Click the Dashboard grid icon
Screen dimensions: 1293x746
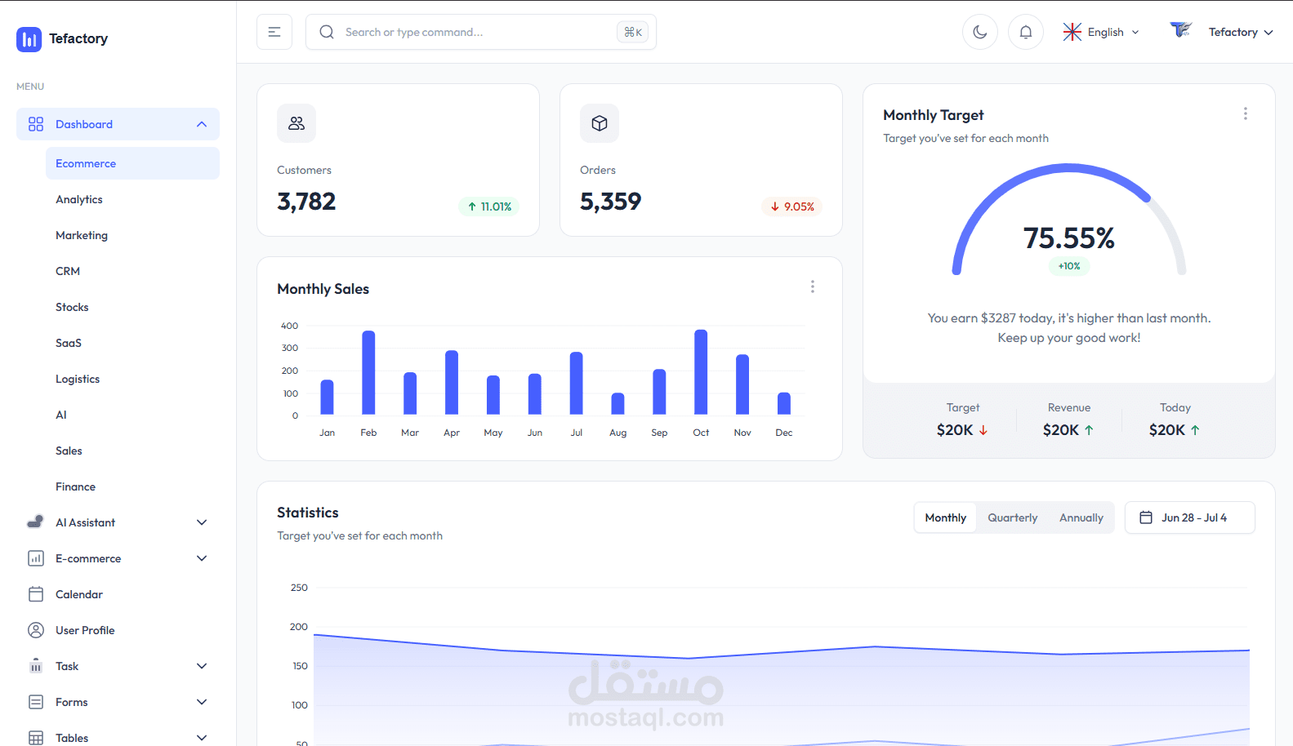tap(36, 124)
